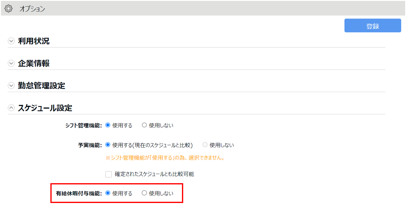The height and width of the screenshot is (210, 407).
Task: Open the 勤怠管理設定 heading text
Action: click(42, 86)
